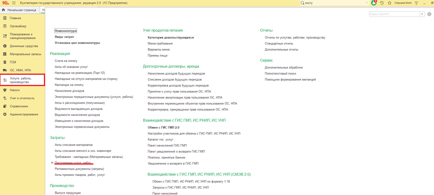Open Счета на оплату
This screenshot has width=434, height=195.
coord(66,61)
